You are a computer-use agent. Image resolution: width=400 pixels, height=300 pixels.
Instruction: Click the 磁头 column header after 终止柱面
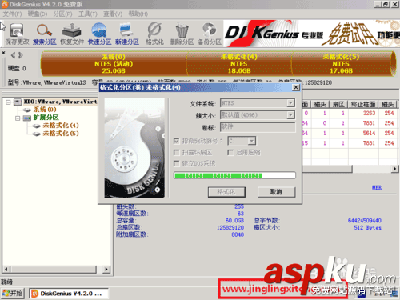(387, 104)
